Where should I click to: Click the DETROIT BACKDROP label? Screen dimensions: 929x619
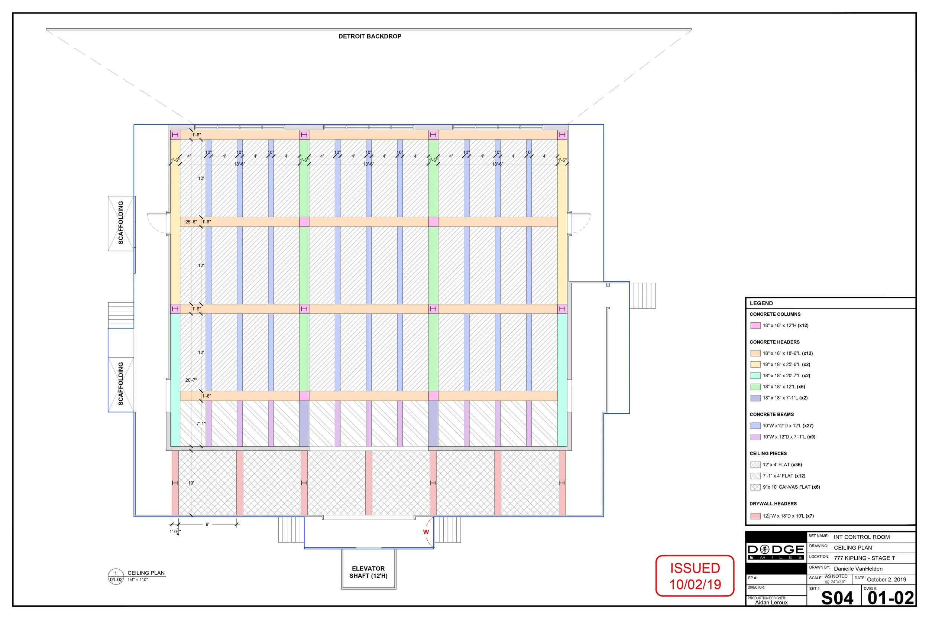point(370,36)
